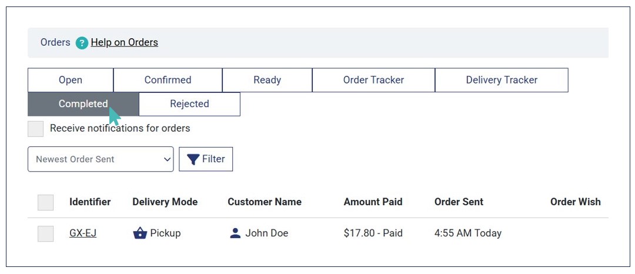
Task: Click the funnel icon on Filter button
Action: tap(193, 159)
